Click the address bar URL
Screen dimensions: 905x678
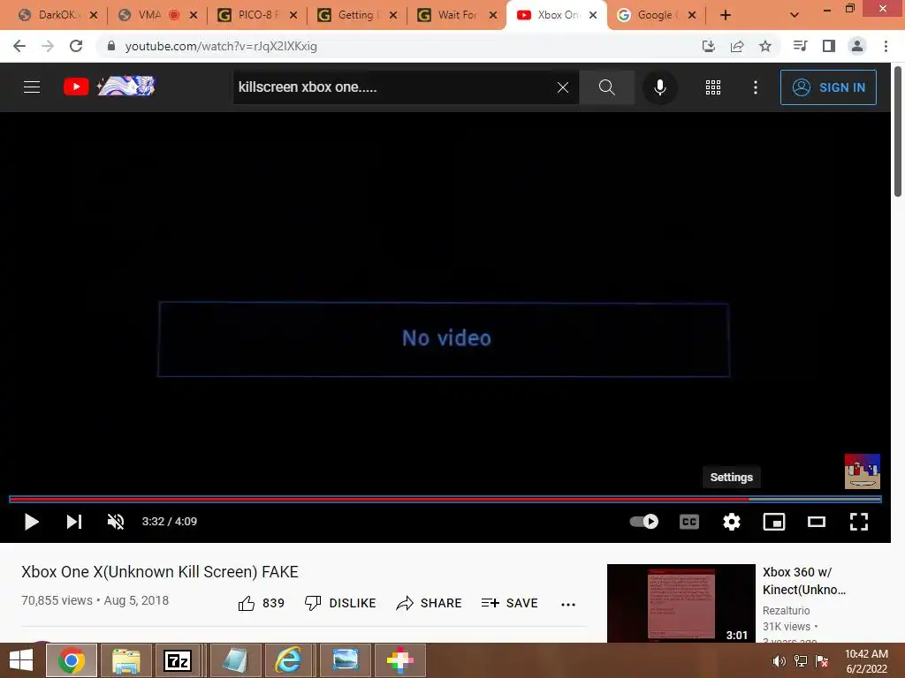point(221,46)
